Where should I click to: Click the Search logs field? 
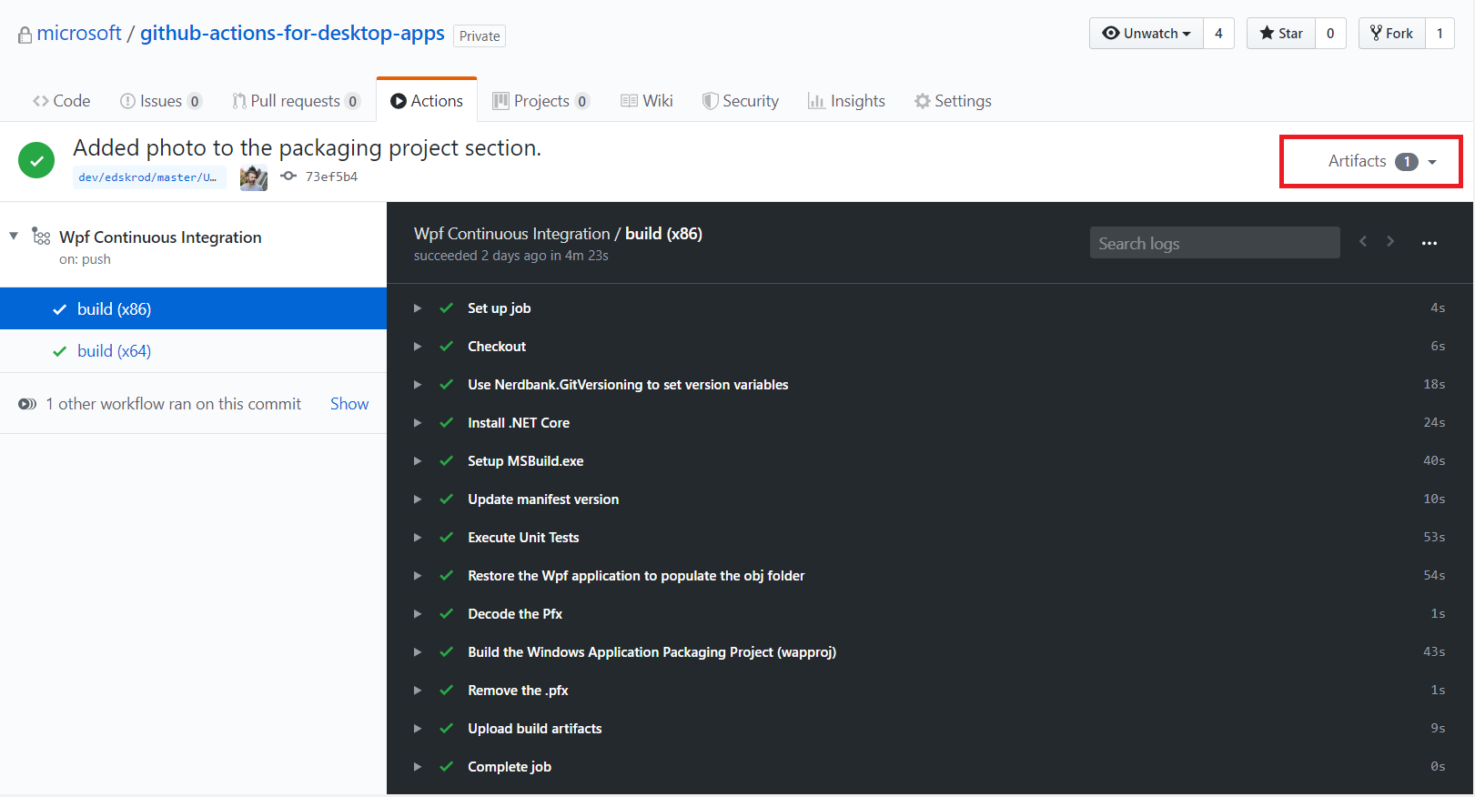(x=1215, y=243)
